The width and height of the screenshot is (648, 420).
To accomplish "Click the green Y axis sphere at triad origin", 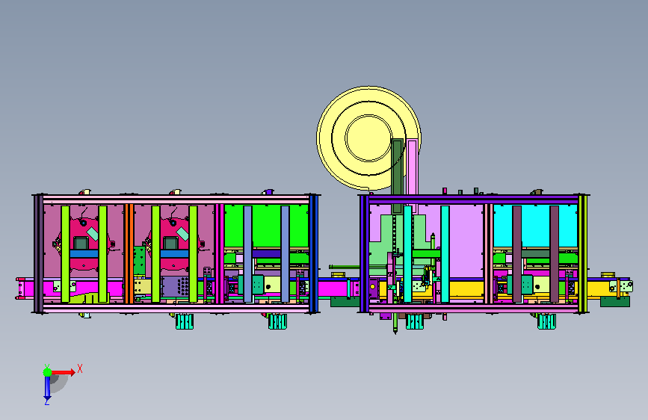I will [48, 372].
